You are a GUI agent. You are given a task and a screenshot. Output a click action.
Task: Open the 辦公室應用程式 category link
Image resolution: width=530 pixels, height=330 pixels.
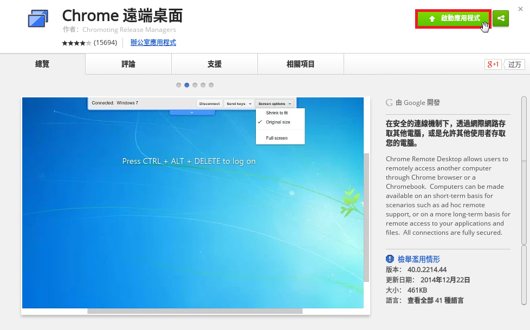[153, 43]
